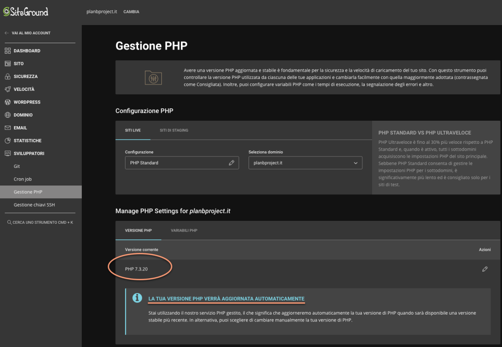Click the PHP Standard configuration field

click(182, 163)
